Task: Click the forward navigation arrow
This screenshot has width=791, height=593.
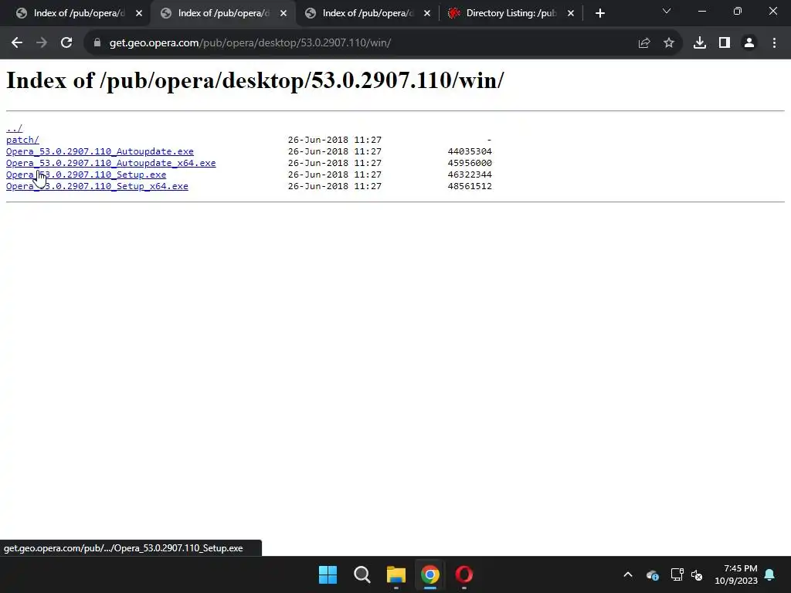Action: pos(42,43)
